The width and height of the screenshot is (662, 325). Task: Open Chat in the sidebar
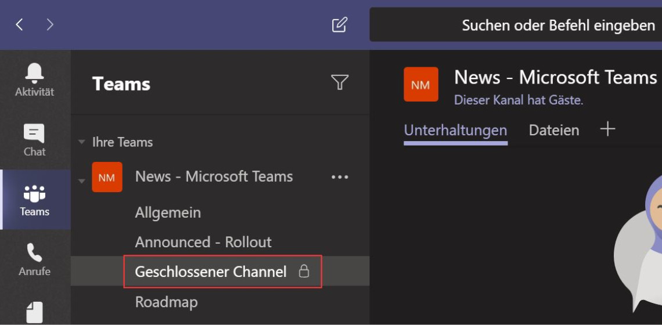35,140
